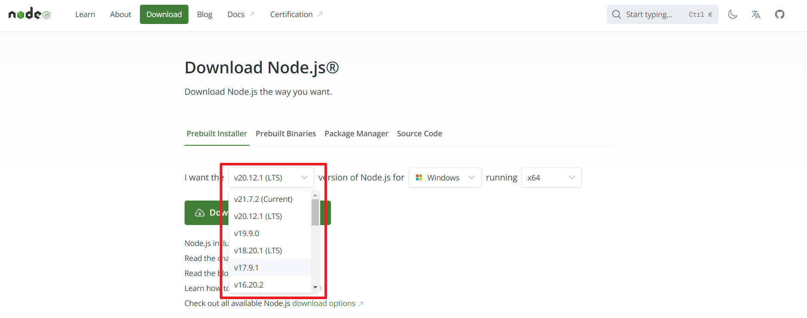Image resolution: width=807 pixels, height=318 pixels.
Task: Click the Start typing search field
Action: [x=663, y=14]
